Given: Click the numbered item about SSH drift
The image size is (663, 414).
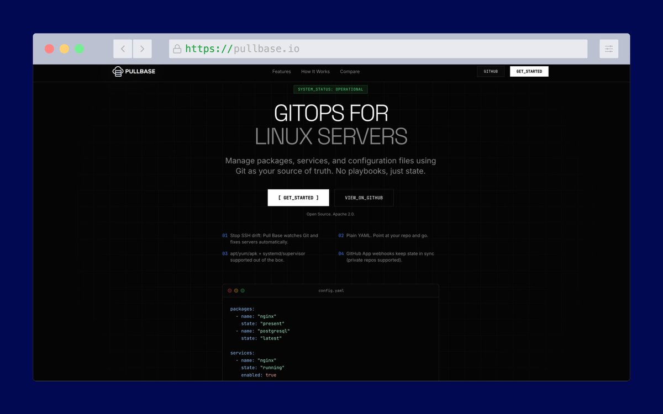Looking at the screenshot, I should coord(271,238).
